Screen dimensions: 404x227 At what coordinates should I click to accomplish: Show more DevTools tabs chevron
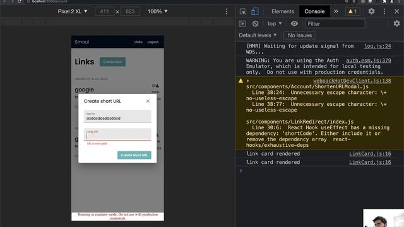click(336, 11)
